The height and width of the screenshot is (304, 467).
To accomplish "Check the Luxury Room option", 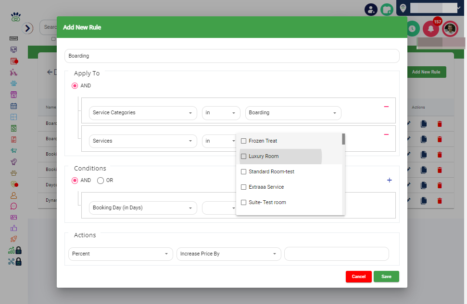I will point(244,157).
